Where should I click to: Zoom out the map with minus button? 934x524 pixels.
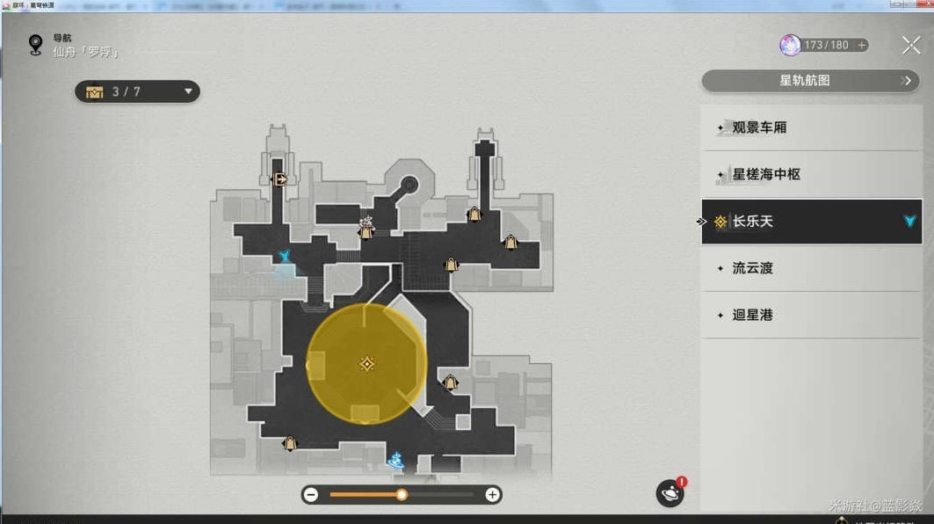point(311,494)
